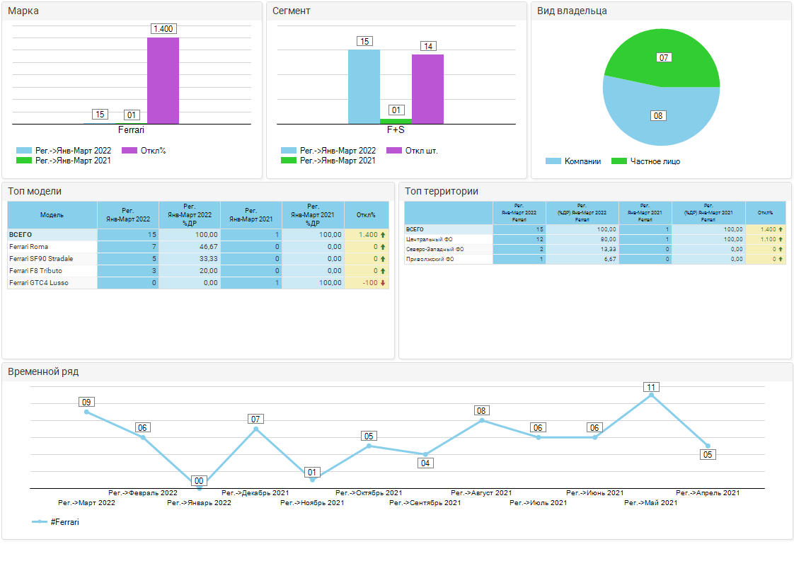794x561 pixels.
Task: Click green up arrow in ВСЕГО row of Топ модели
Action: pos(383,235)
